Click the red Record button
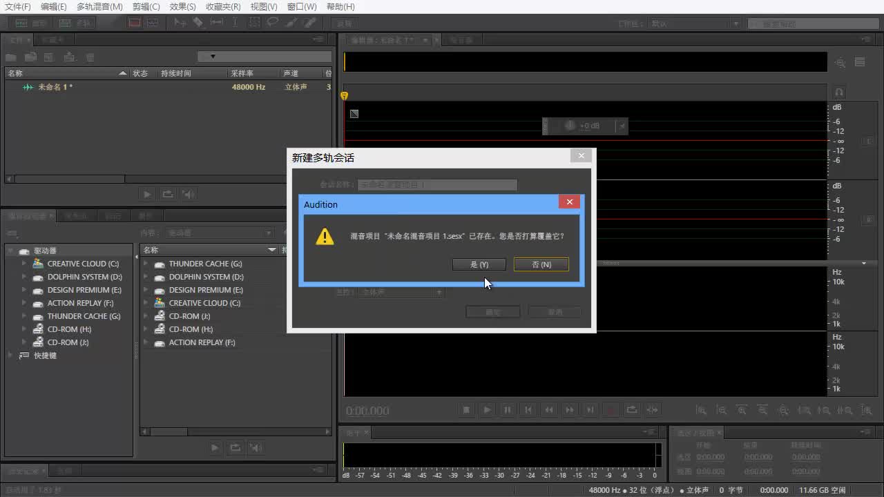884x497 pixels. [611, 409]
